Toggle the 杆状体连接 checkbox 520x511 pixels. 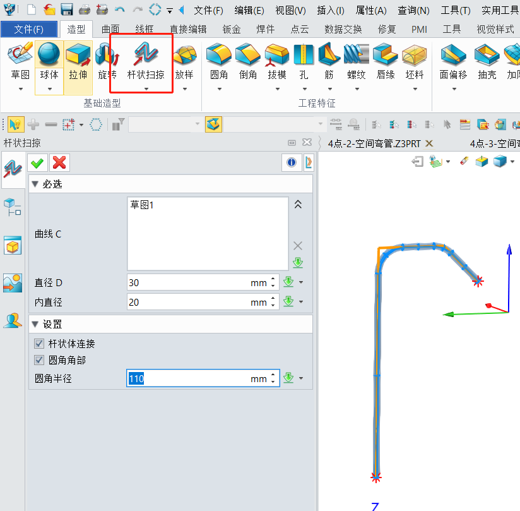point(40,344)
